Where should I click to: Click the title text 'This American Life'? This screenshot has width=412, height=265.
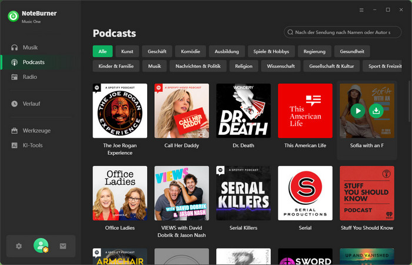[x=305, y=145]
